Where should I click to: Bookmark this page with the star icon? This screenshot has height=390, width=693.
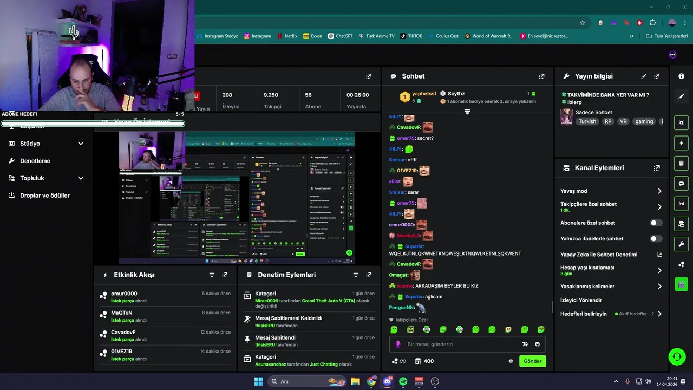point(583,23)
